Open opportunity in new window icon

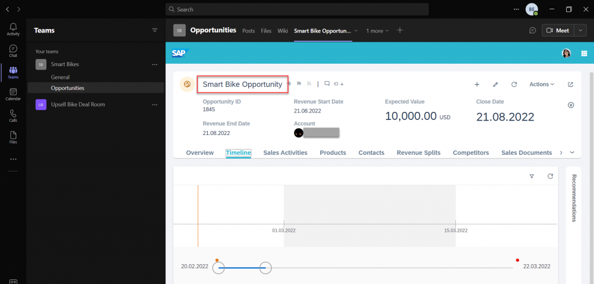(x=571, y=85)
